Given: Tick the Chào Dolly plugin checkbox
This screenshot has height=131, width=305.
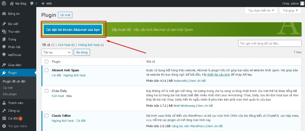Looking at the screenshot, I should click(46, 91).
